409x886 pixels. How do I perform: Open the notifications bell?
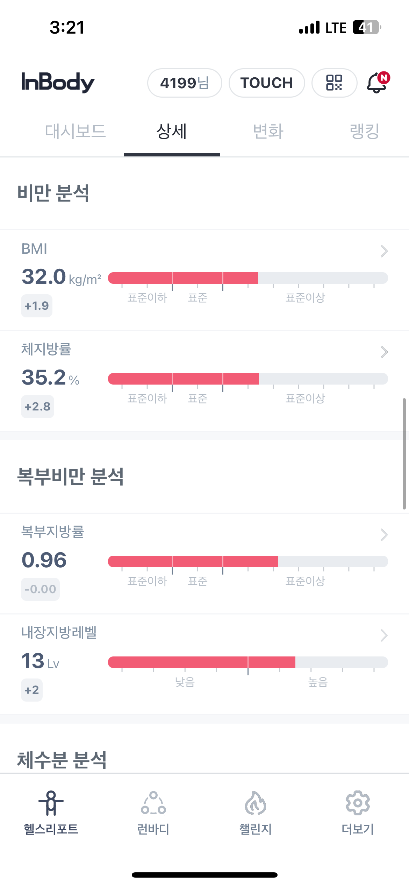377,83
